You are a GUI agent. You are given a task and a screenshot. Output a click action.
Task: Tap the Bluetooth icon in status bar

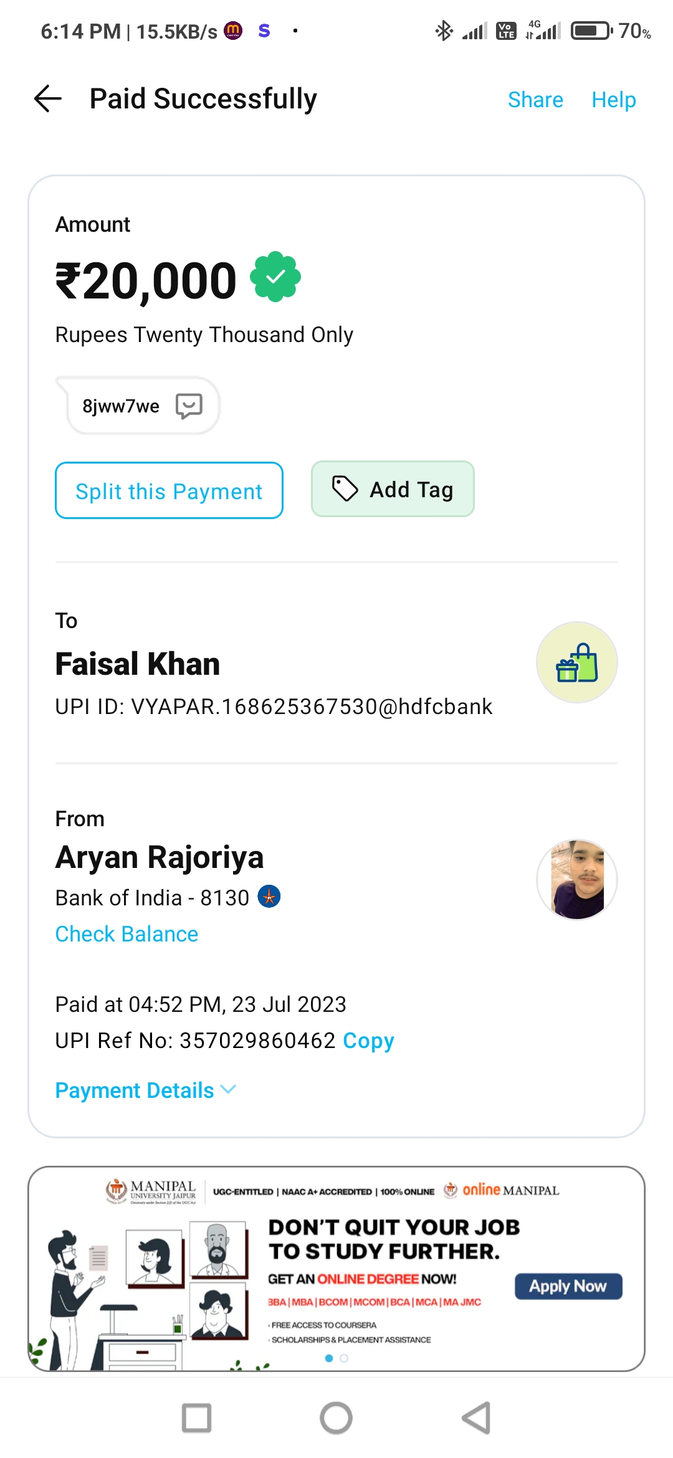click(x=444, y=31)
